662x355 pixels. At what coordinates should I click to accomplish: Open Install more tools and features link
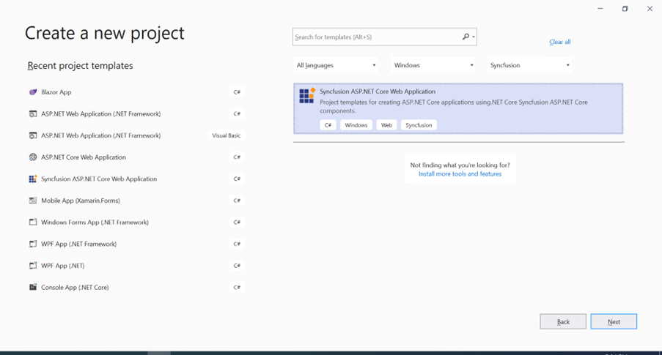460,174
